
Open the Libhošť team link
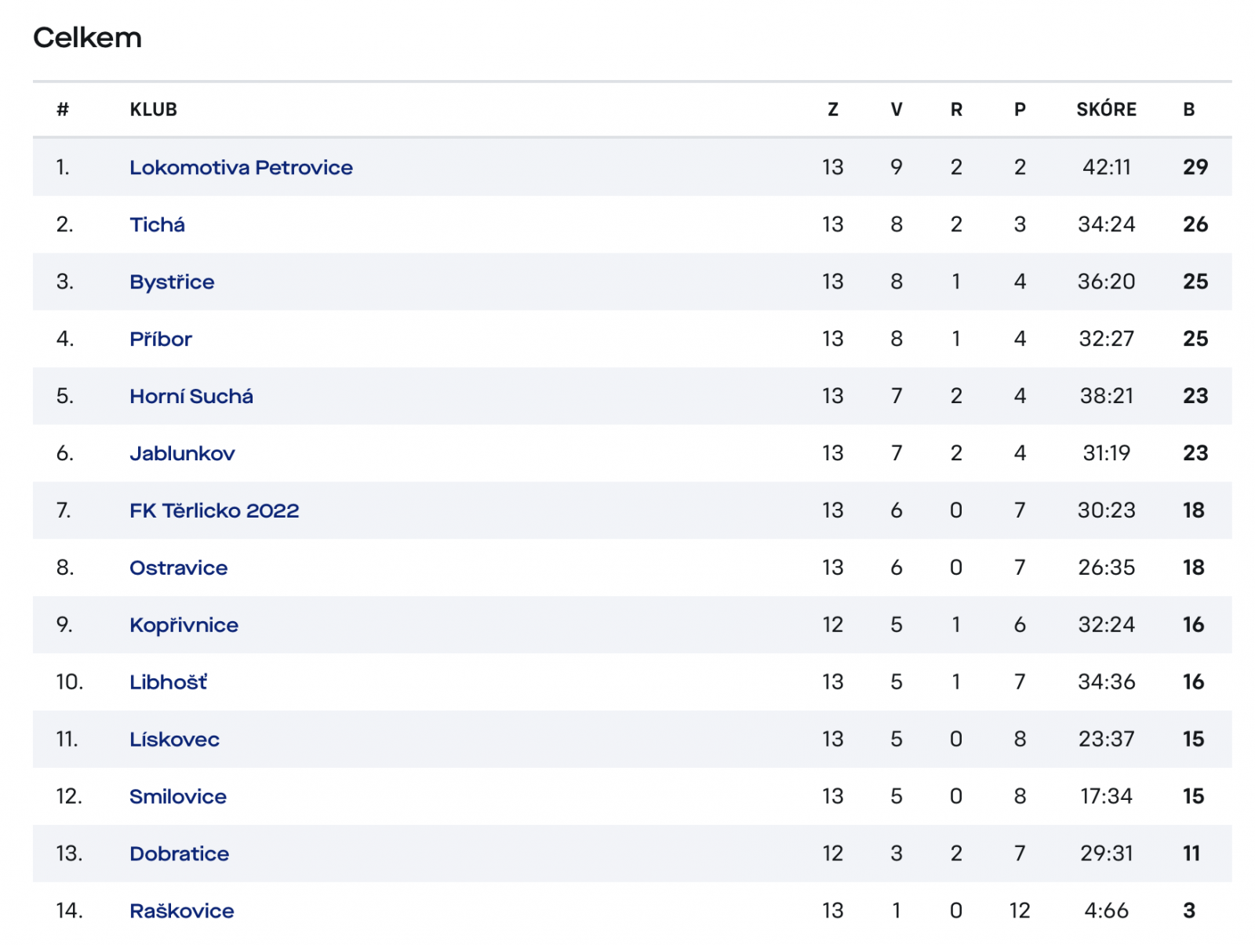tap(168, 682)
